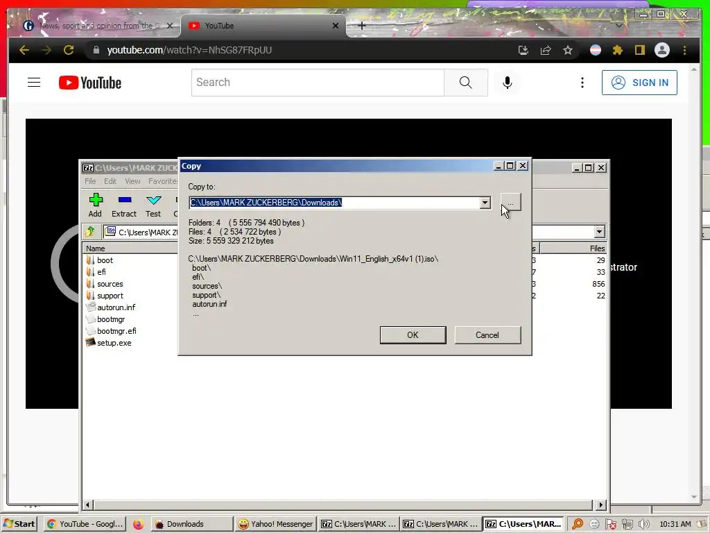Start voice search with microphone icon
This screenshot has width=710, height=533.
click(508, 83)
